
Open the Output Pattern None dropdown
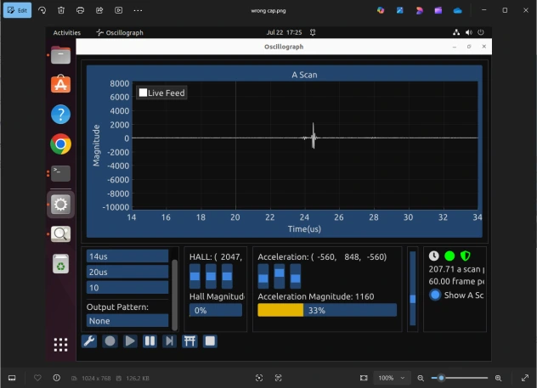click(127, 321)
